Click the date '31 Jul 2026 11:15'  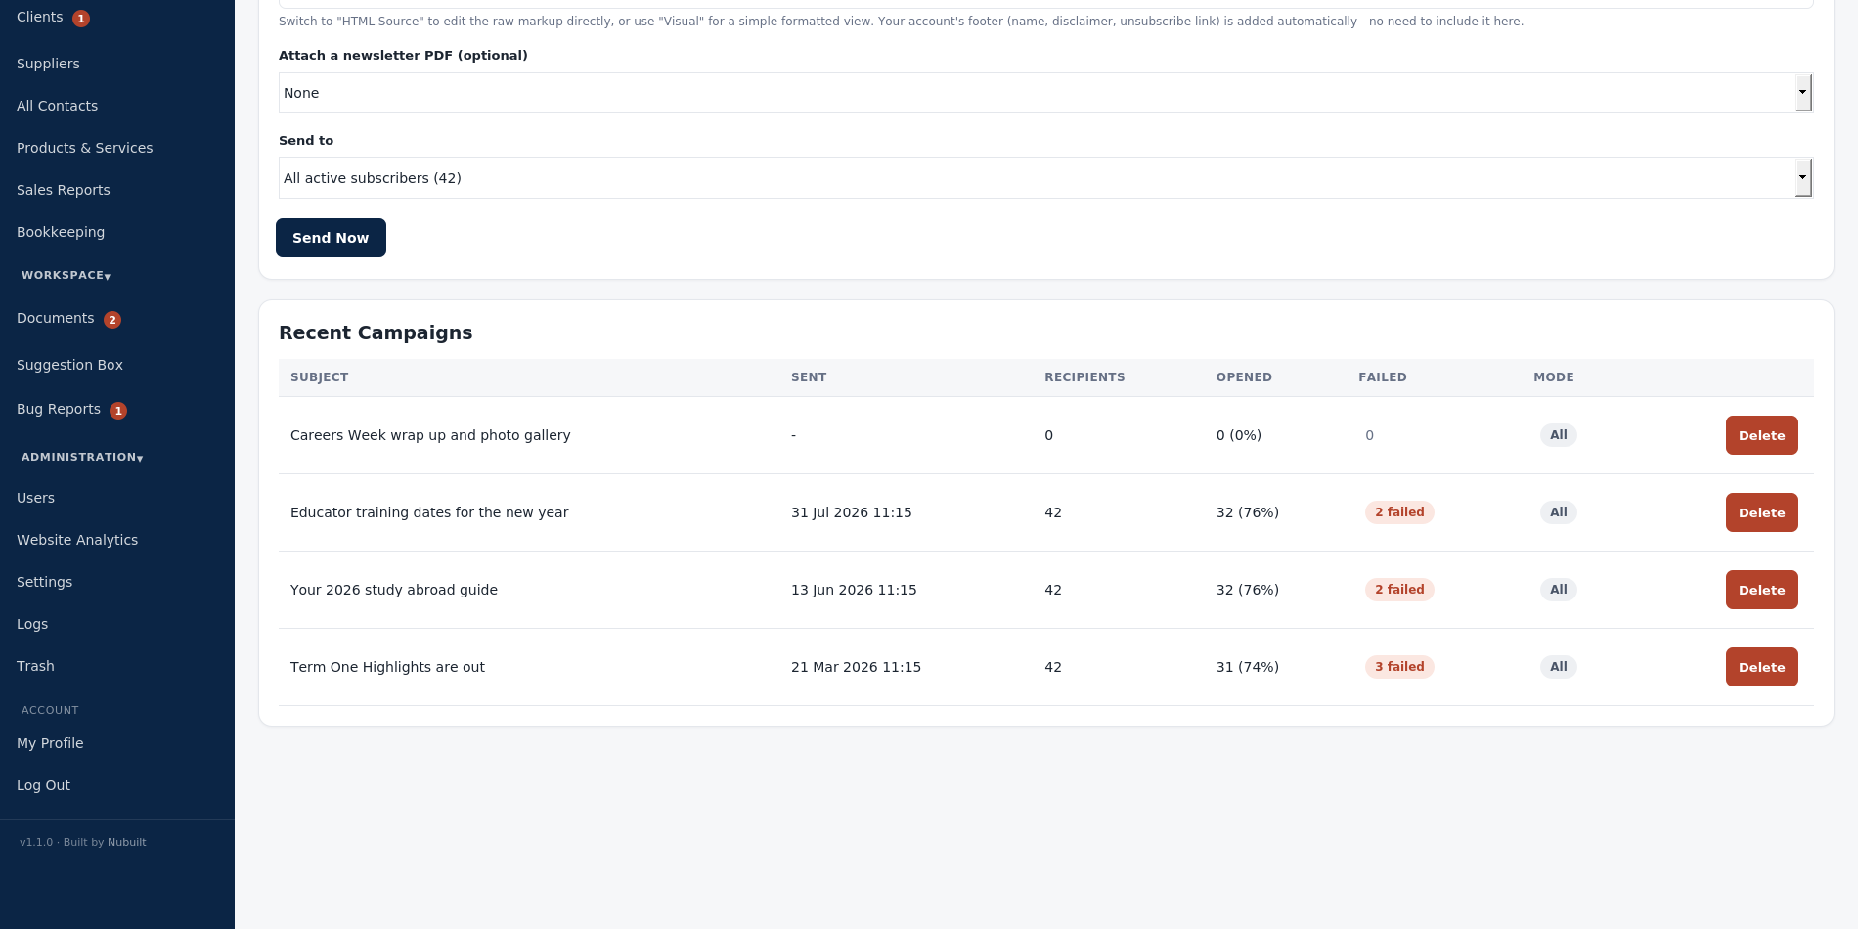[x=851, y=512]
